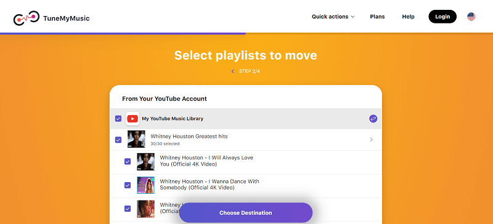Click the third song's thumbnail above Choose Destination
This screenshot has height=224, width=493.
pyautogui.click(x=146, y=209)
